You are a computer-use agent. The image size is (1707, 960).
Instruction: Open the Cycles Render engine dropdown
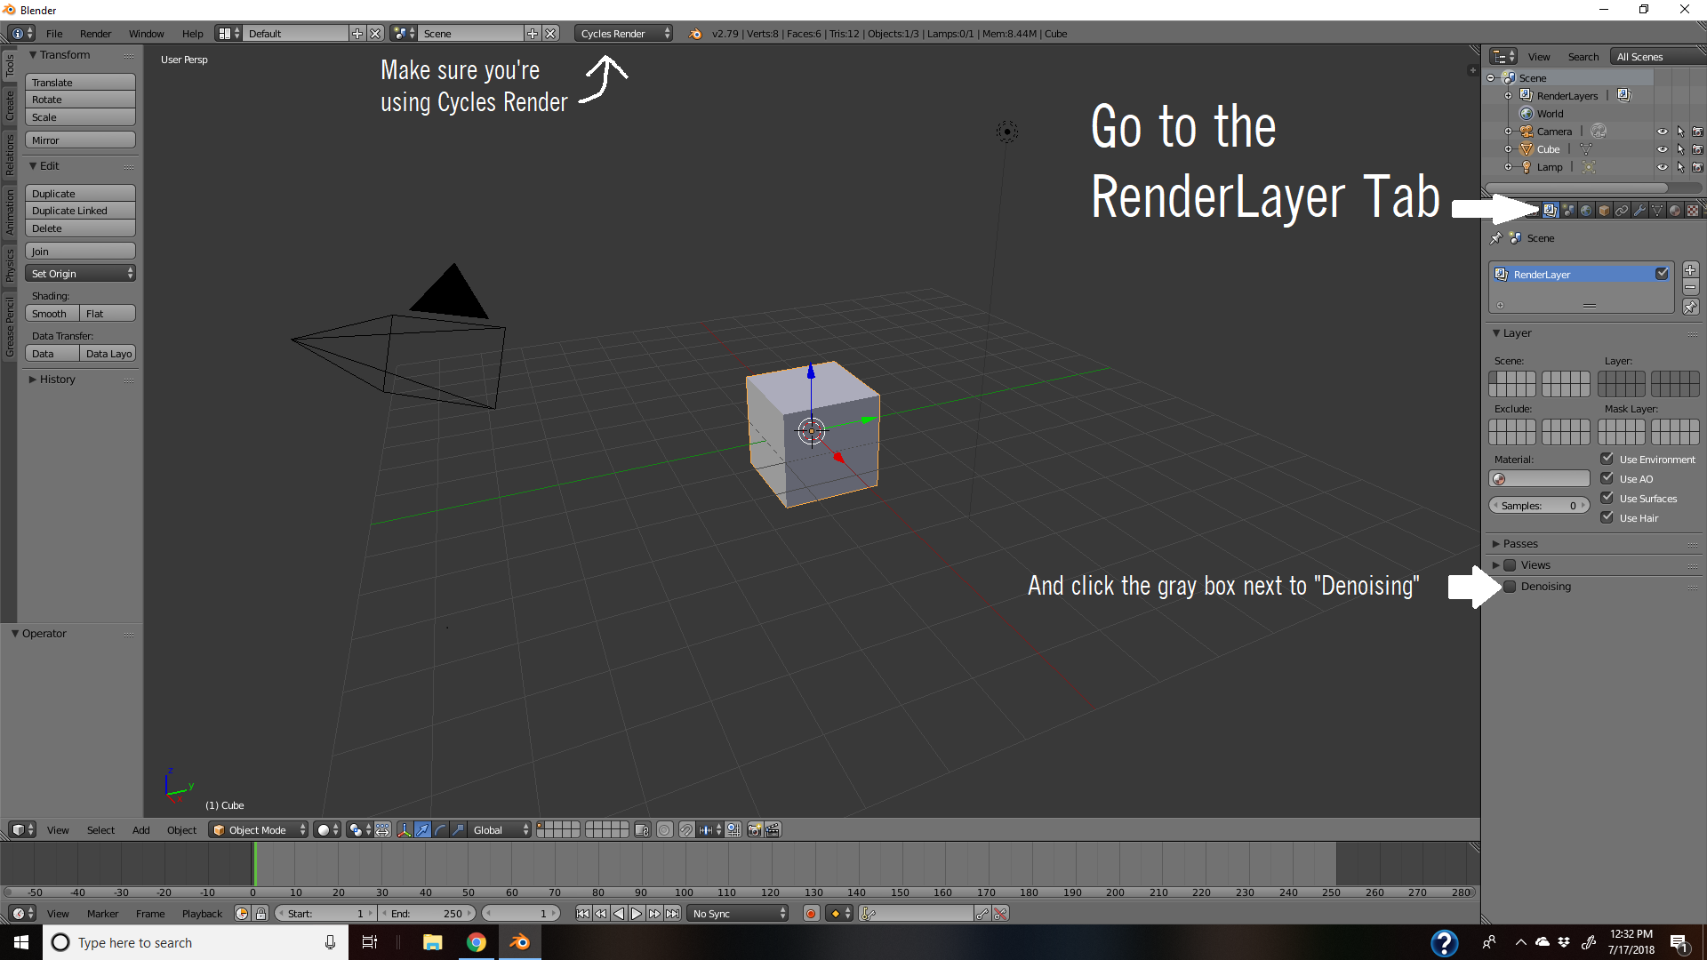point(624,34)
